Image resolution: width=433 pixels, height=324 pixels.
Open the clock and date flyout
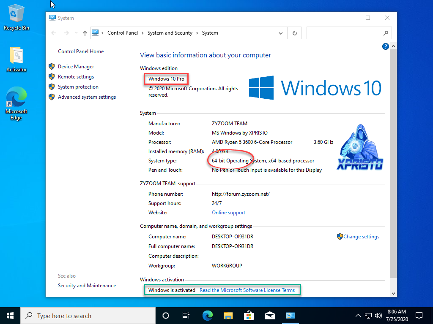[x=397, y=316]
